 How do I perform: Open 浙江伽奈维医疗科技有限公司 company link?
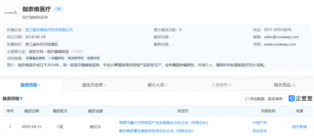(49, 30)
